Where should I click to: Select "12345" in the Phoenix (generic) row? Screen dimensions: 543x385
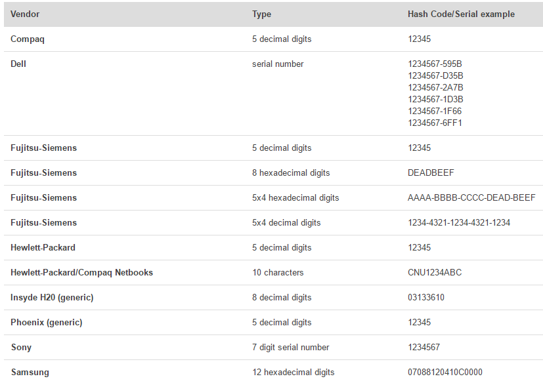tap(419, 323)
